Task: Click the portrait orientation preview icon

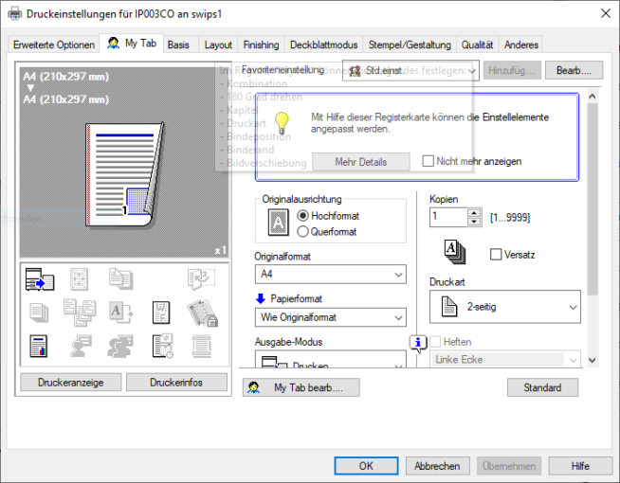Action: click(x=278, y=224)
